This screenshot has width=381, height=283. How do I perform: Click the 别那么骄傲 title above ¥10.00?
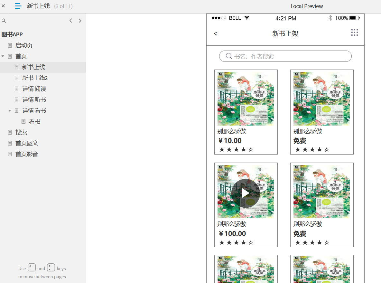point(232,131)
